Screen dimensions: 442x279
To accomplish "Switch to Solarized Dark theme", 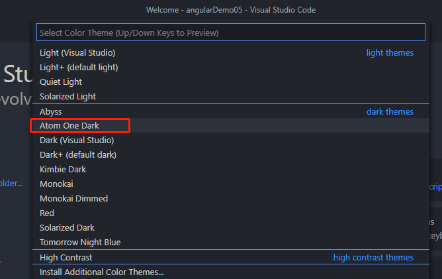I will [x=66, y=227].
